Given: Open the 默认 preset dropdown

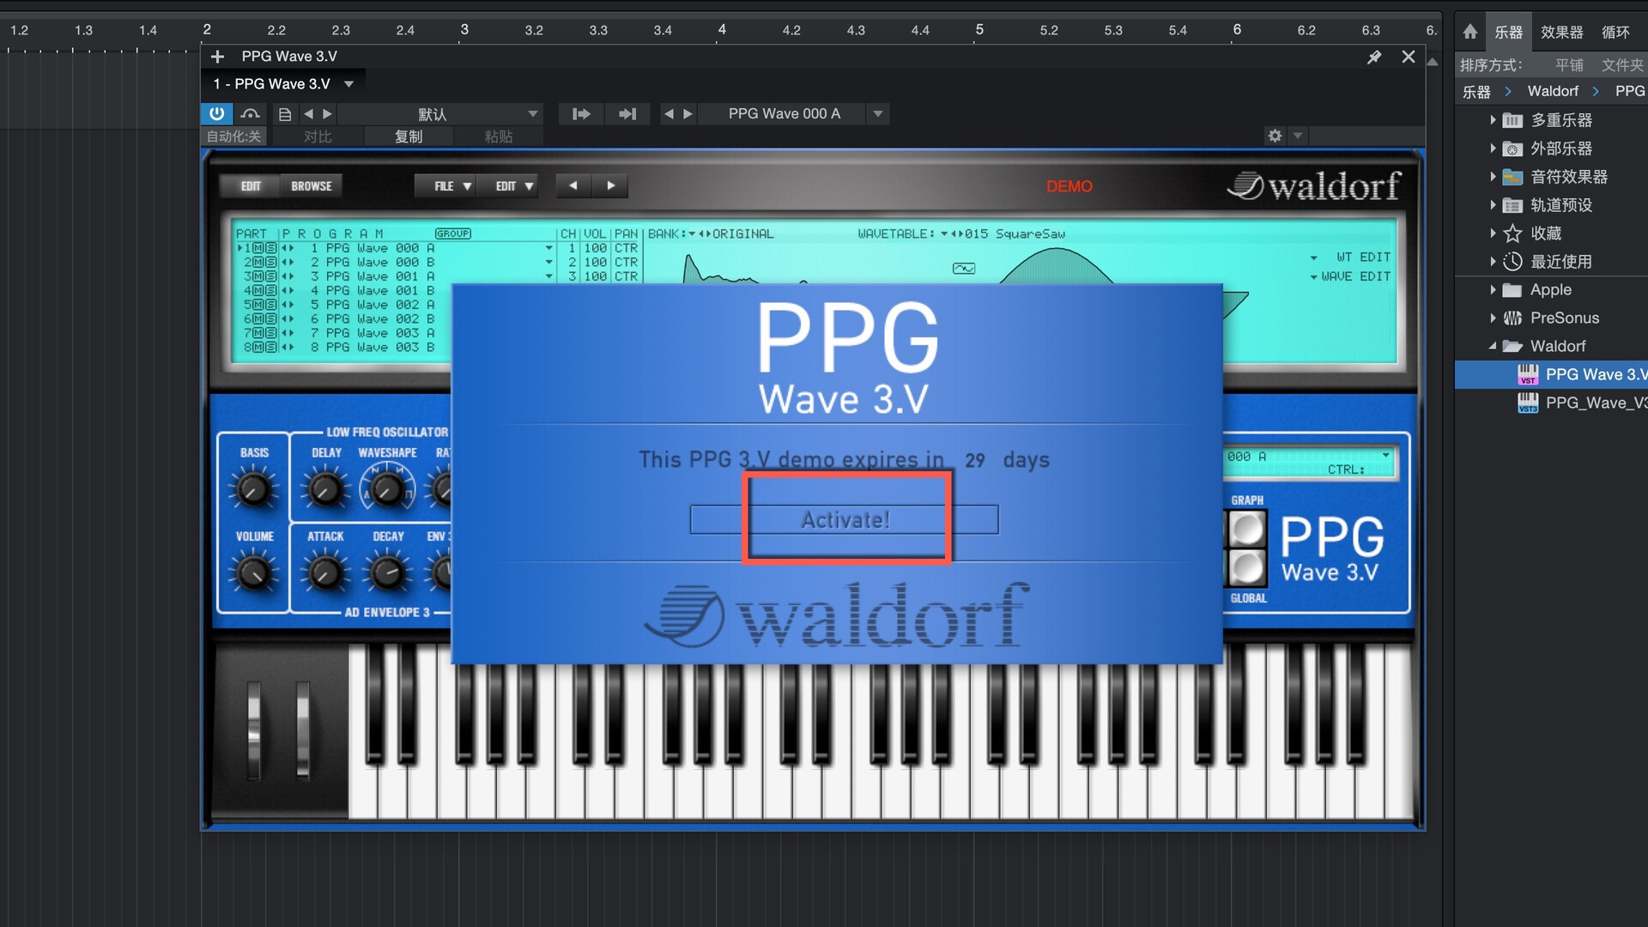Looking at the screenshot, I should 533,113.
